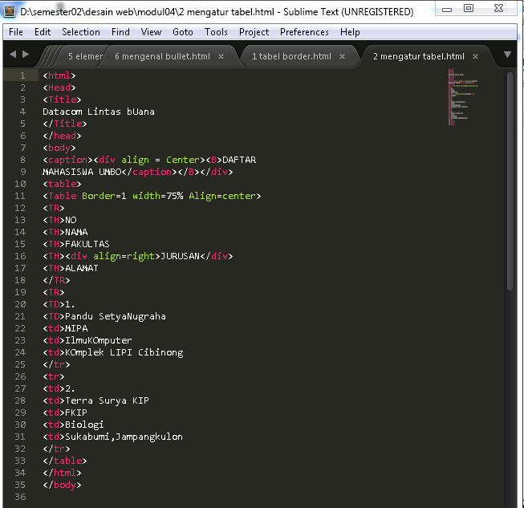The height and width of the screenshot is (508, 524).
Task: Open the Selection menu
Action: (x=81, y=32)
